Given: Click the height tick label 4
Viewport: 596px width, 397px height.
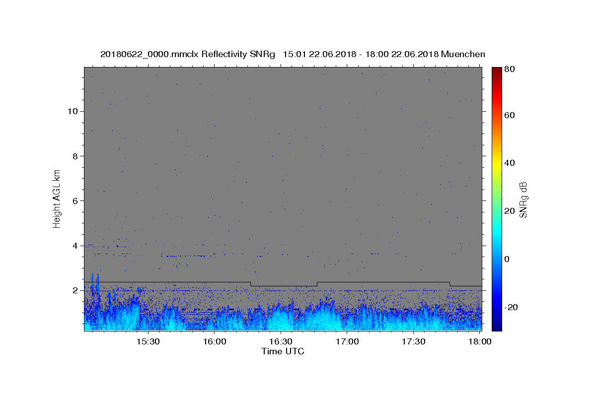Looking at the screenshot, I should coord(75,246).
